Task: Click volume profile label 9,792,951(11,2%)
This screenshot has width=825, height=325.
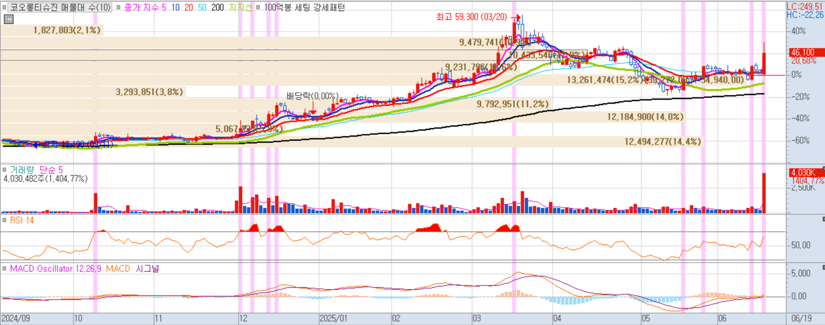Action: (x=513, y=104)
